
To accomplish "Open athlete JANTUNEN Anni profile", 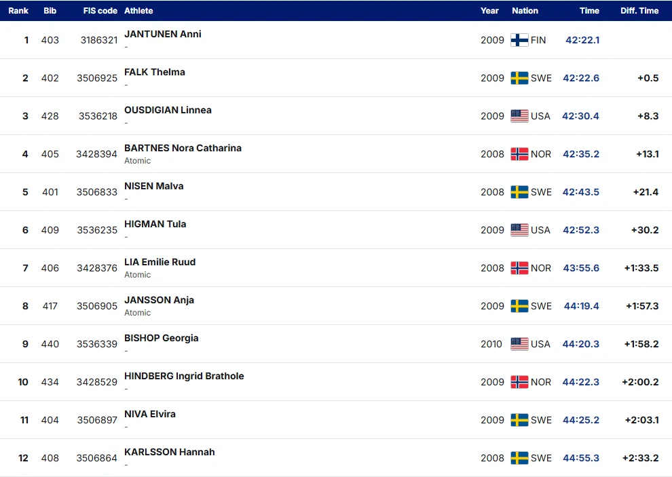I will 162,34.
